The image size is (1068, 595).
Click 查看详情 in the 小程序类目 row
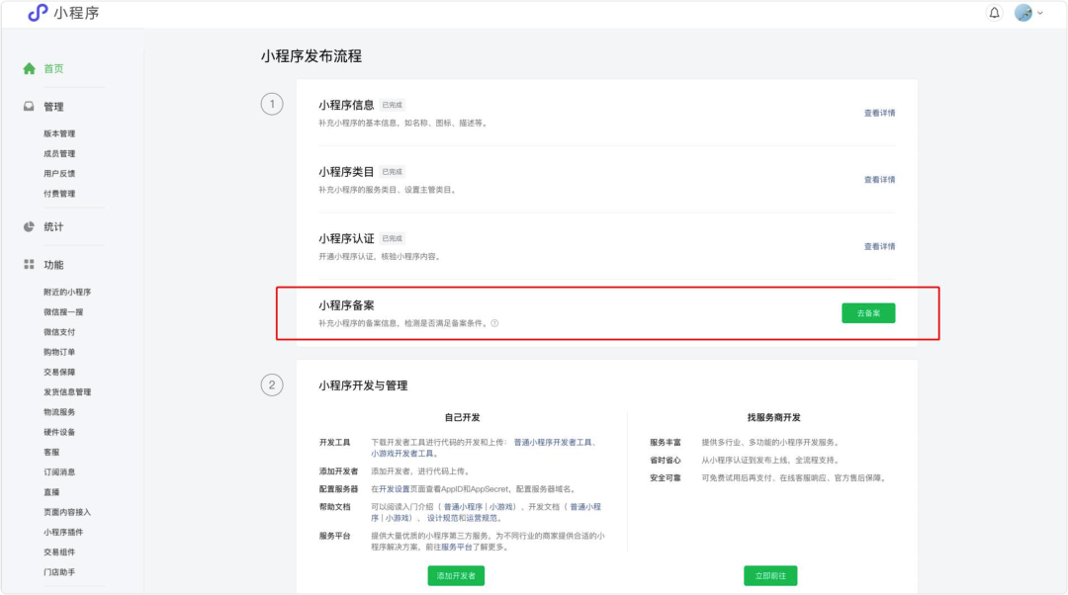point(879,180)
